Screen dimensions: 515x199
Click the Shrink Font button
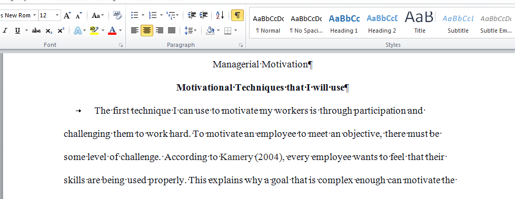(78, 15)
